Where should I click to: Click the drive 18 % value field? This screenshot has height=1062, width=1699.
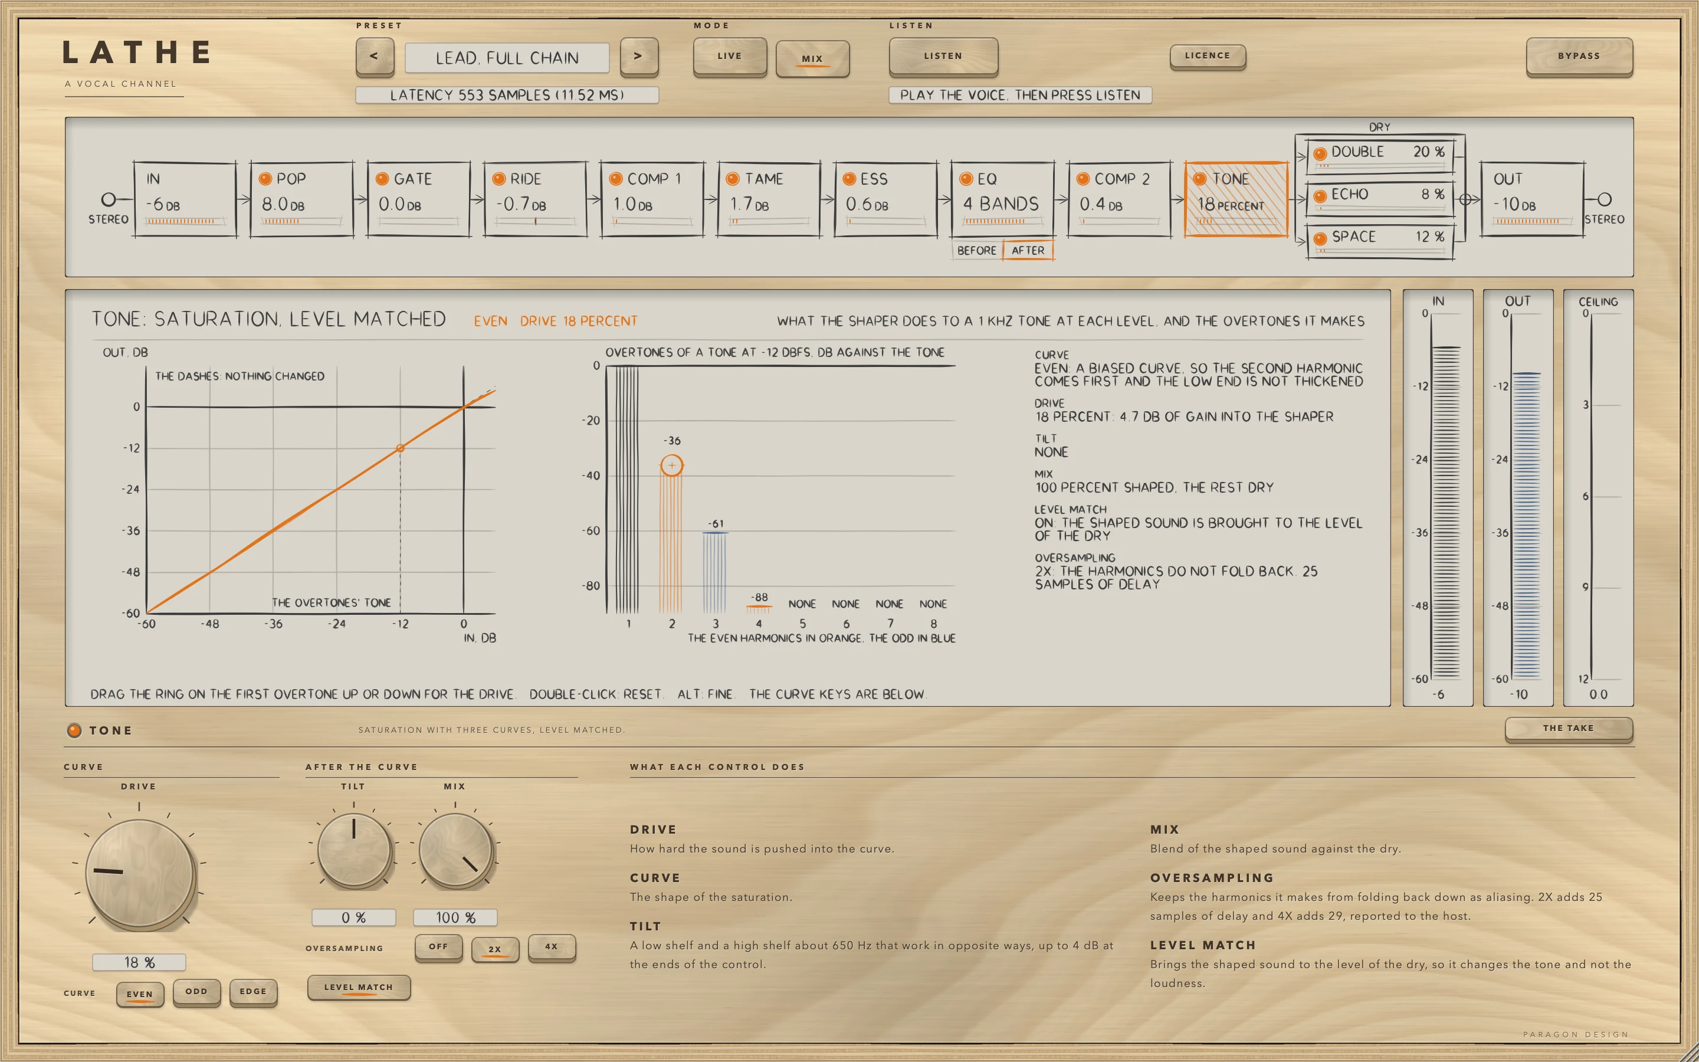(139, 962)
